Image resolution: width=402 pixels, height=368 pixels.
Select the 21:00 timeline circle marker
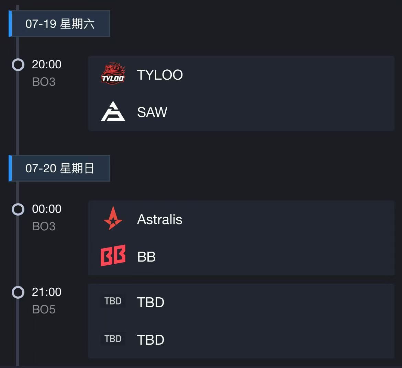tap(18, 292)
